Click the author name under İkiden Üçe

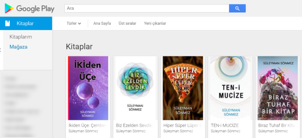[x=83, y=131]
